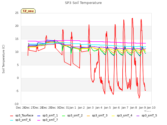
Task: Select the sp3_smT_2 legend label
Action: 75,116
